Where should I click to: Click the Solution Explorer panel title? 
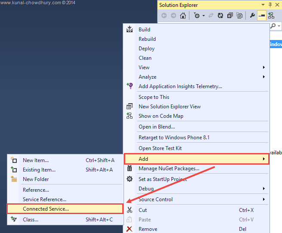tap(178, 5)
